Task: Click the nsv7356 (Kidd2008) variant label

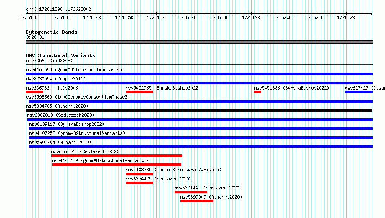Action: (x=49, y=61)
